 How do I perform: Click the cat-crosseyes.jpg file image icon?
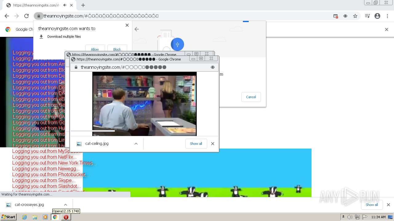coord(9,205)
